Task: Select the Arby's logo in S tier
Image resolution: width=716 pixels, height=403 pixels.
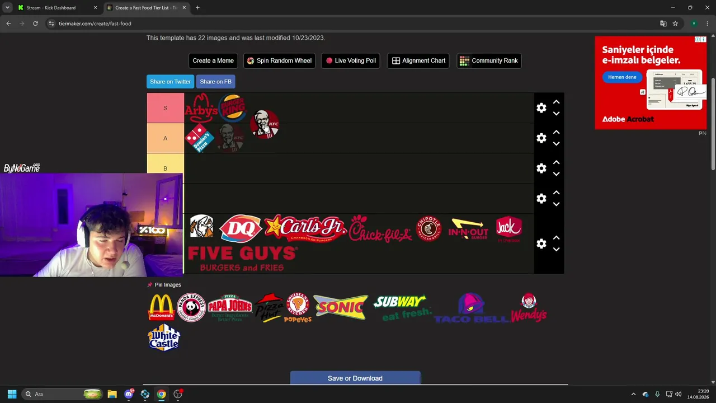Action: (x=201, y=107)
